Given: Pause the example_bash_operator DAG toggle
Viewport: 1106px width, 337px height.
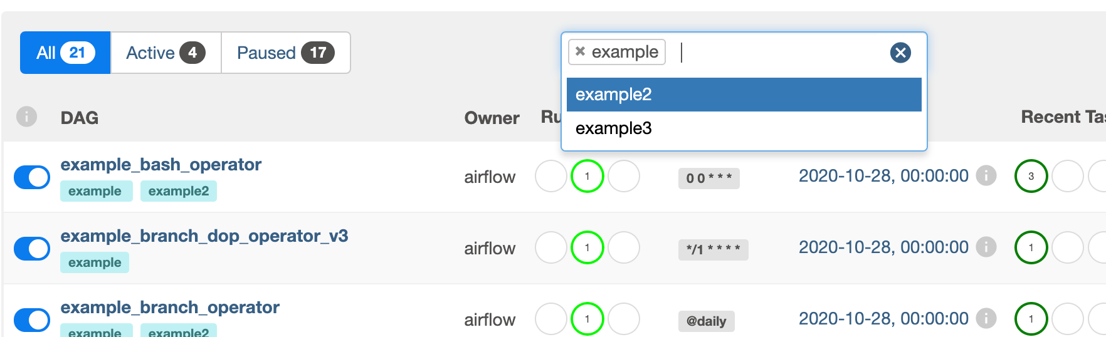Looking at the screenshot, I should [32, 177].
